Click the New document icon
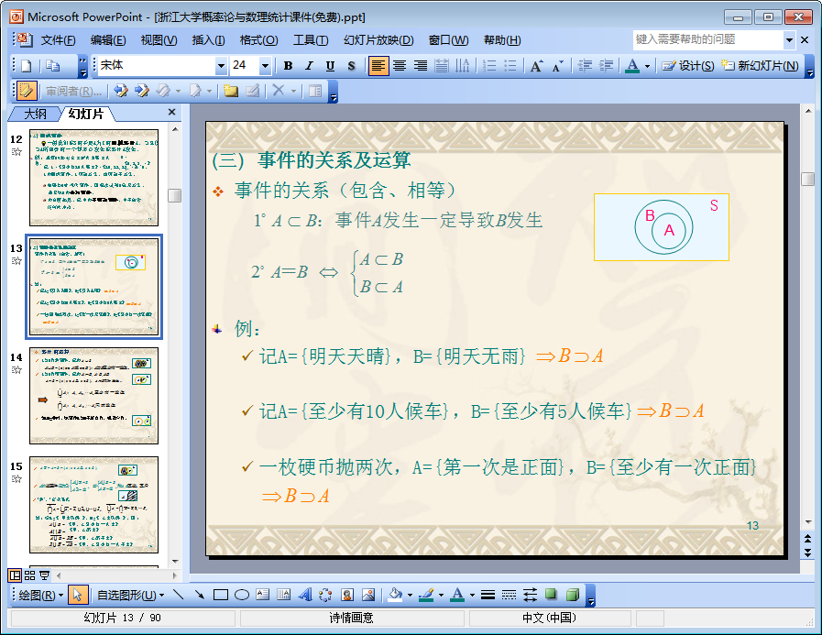This screenshot has width=822, height=635. pyautogui.click(x=27, y=66)
